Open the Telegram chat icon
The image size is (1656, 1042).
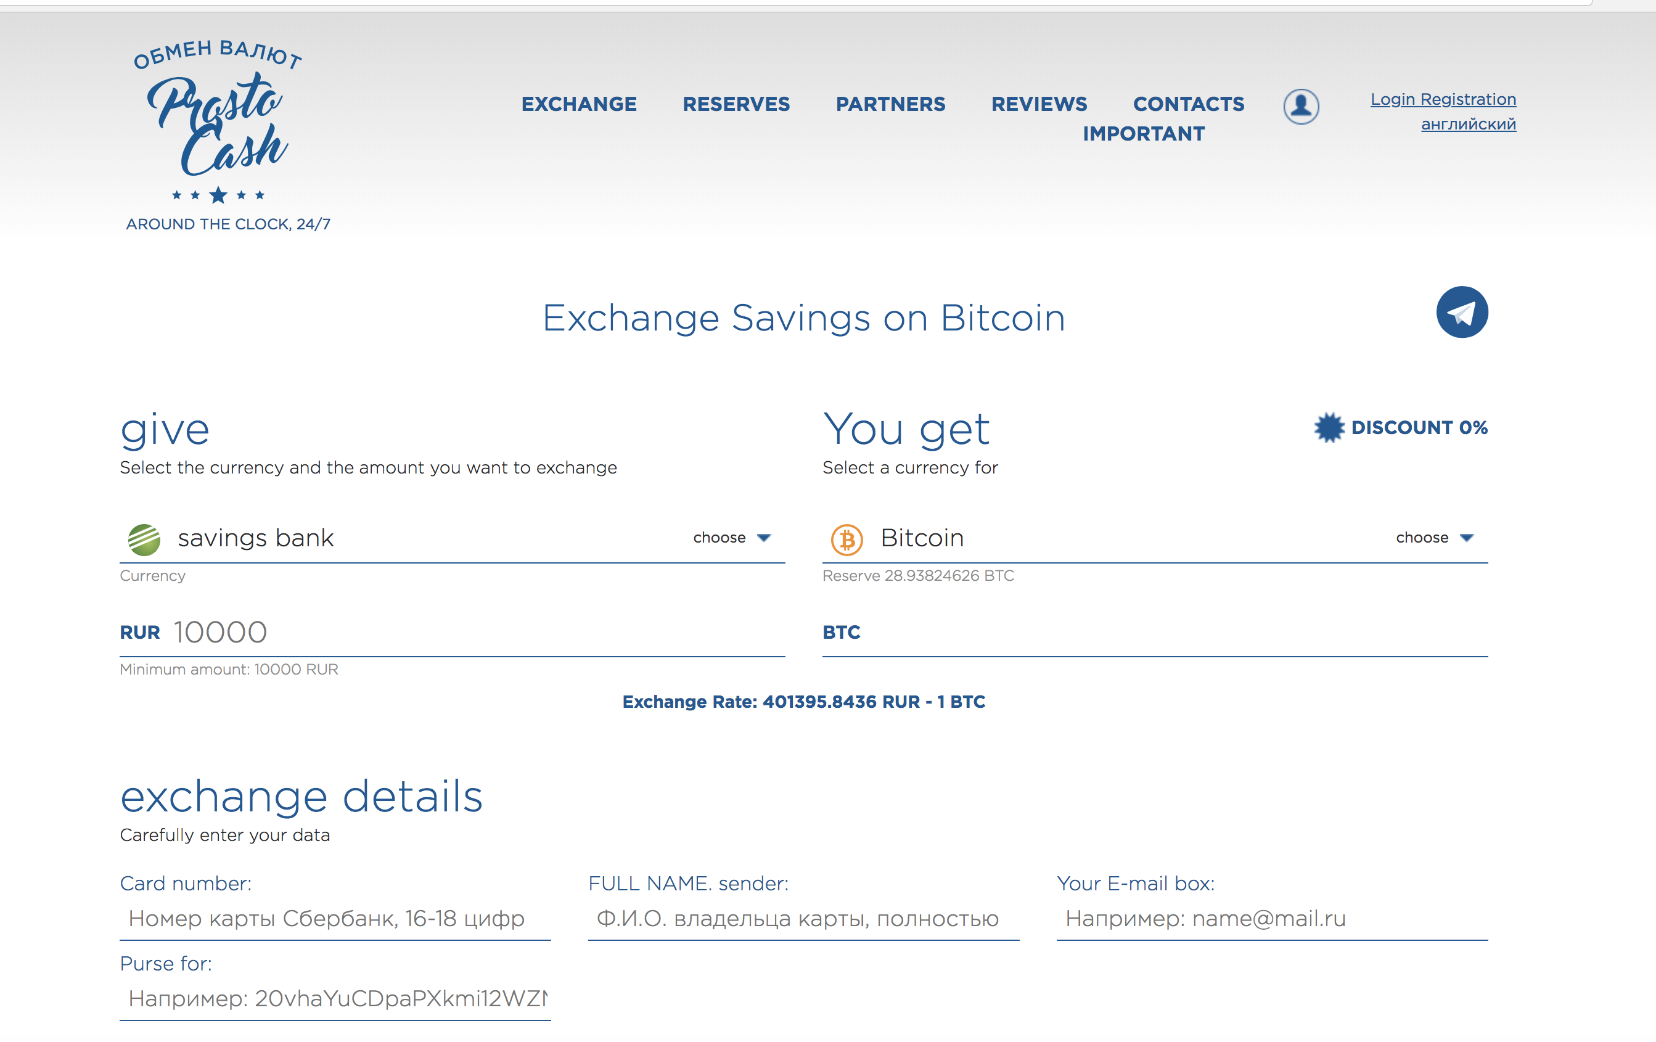[x=1461, y=312]
